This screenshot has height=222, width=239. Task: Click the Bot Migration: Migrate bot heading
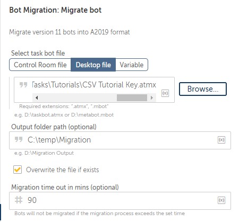[55, 10]
